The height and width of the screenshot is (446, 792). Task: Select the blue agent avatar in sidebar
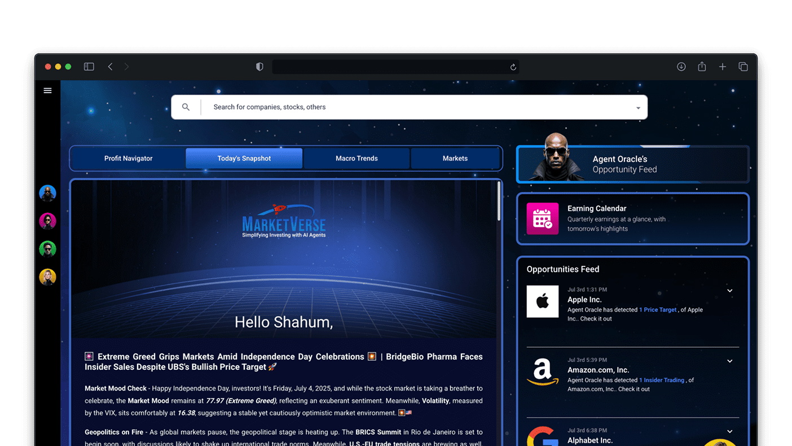pos(47,193)
